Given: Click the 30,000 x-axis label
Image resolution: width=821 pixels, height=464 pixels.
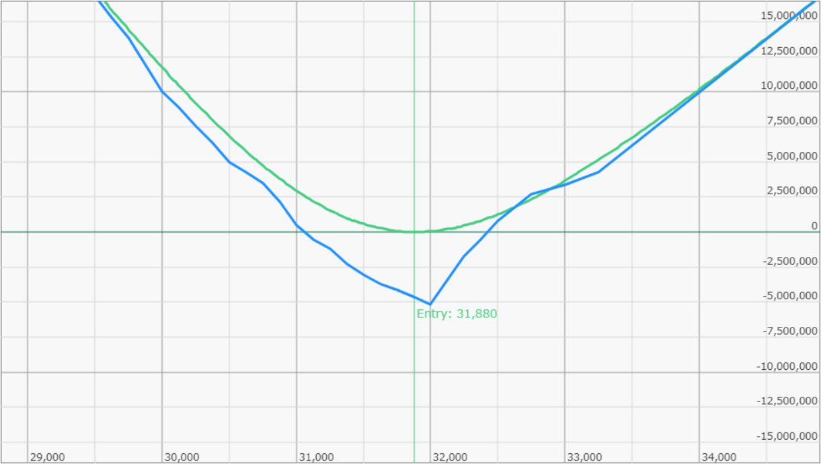Looking at the screenshot, I should (182, 457).
